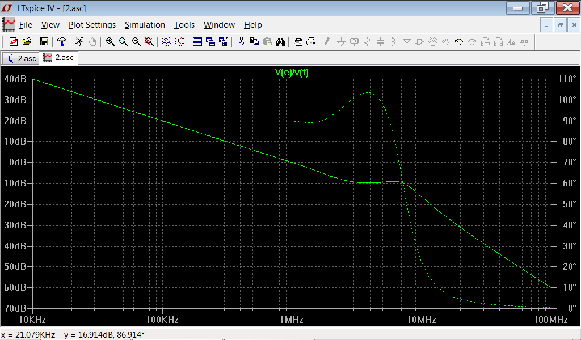Open the Help menu

tap(252, 25)
